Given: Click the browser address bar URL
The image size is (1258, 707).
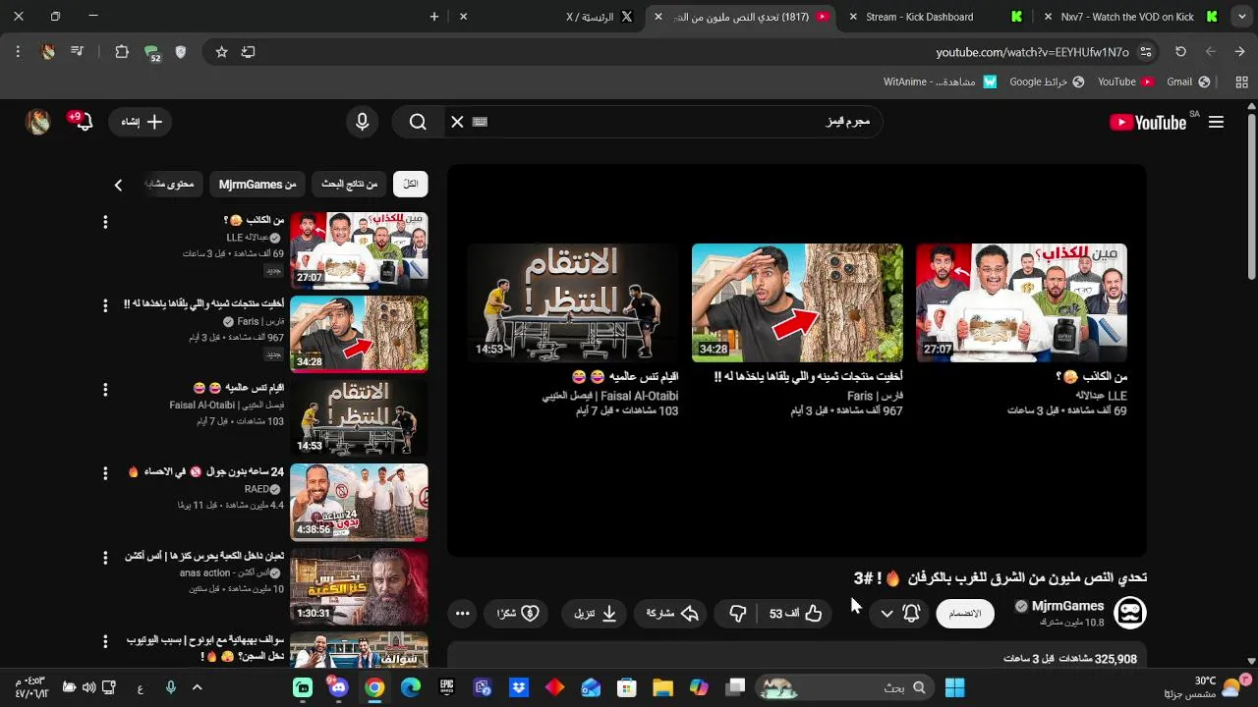Looking at the screenshot, I should point(1032,52).
